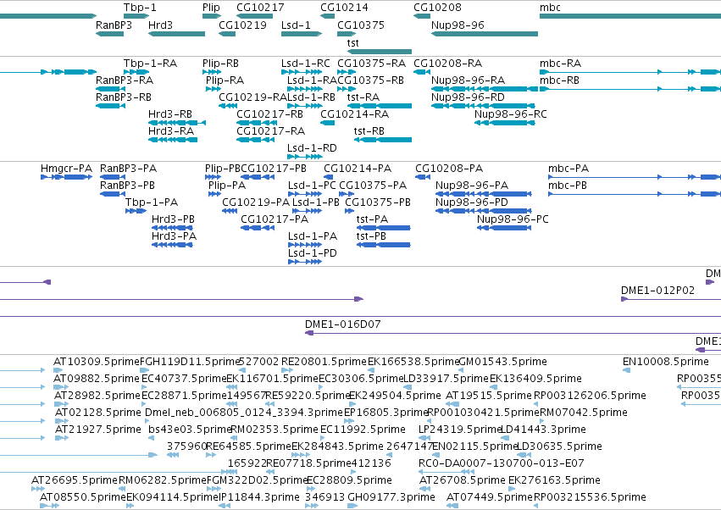Click the Tbp-1-RA transcript
Image resolution: width=721 pixels, height=510 pixels.
[x=136, y=72]
